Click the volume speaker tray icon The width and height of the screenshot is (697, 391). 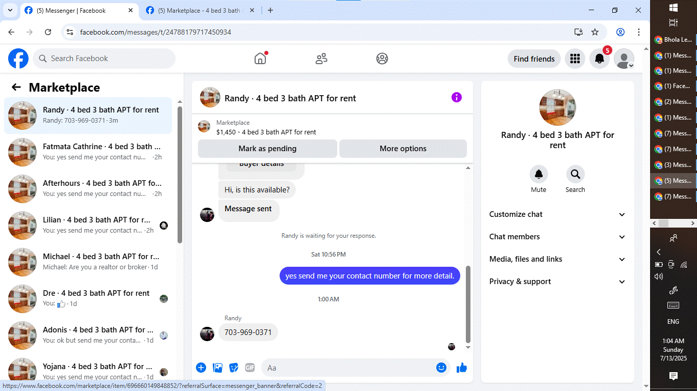pos(659,276)
